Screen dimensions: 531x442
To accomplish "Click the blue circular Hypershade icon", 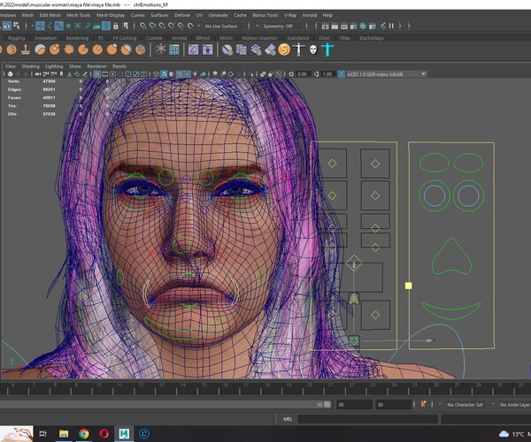I will click(x=363, y=26).
